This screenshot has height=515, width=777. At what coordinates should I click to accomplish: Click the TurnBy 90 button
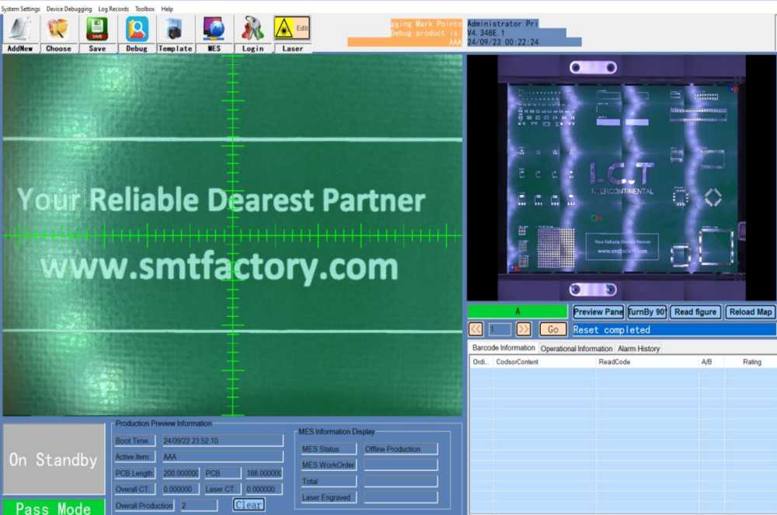(x=646, y=312)
